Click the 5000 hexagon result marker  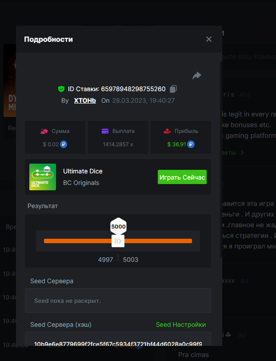(x=118, y=226)
